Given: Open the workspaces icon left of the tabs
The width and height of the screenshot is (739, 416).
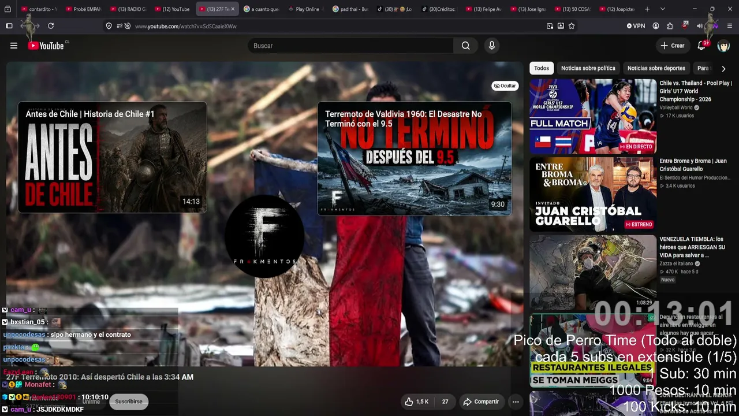Looking at the screenshot, I should point(8,9).
